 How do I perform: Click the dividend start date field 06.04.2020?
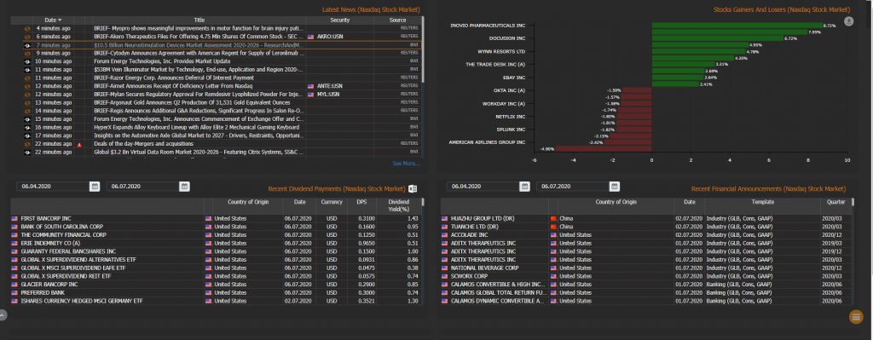point(52,187)
